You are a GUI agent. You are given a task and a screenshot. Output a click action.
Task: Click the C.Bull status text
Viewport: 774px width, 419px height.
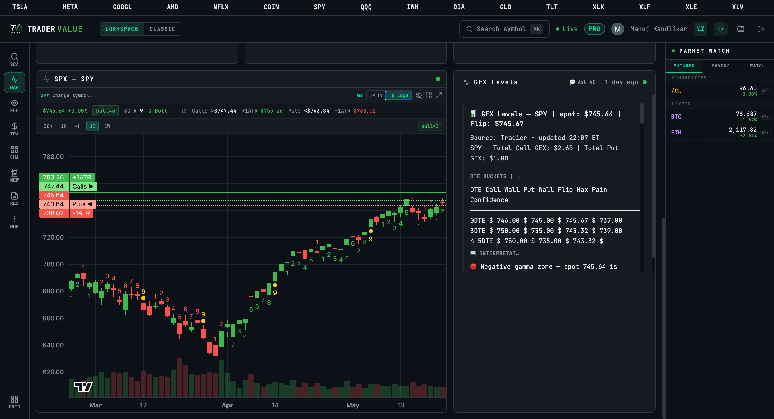click(158, 111)
